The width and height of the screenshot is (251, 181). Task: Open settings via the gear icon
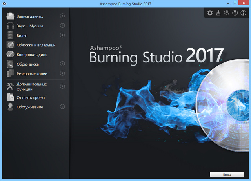[x=210, y=13]
